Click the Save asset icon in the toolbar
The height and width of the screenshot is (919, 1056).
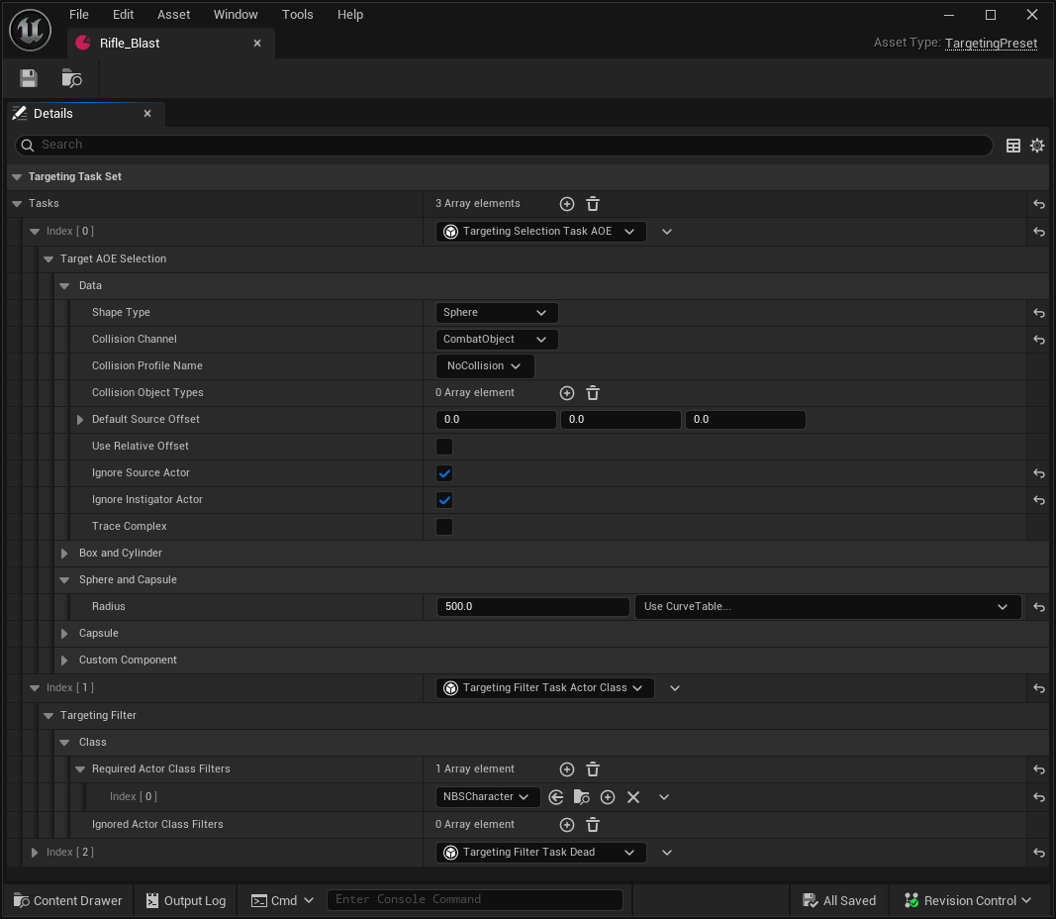(29, 78)
